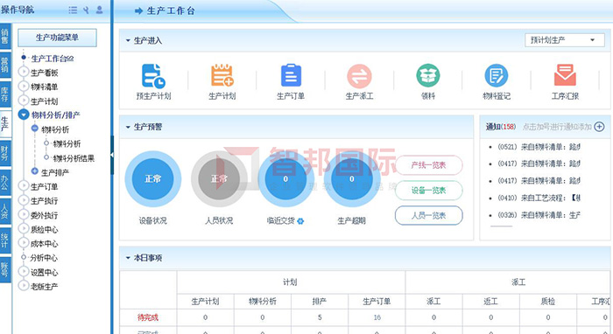Open 成本中心 in the tree
Screen dimensions: 613x334
44,244
